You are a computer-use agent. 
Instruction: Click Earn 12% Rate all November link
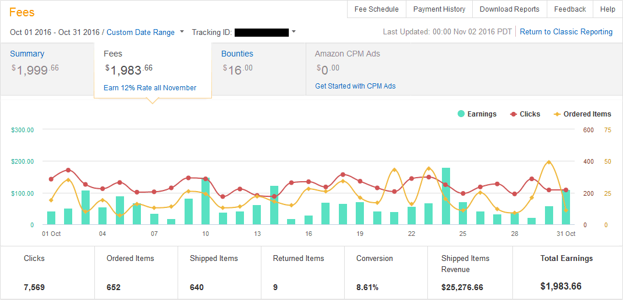tap(150, 88)
